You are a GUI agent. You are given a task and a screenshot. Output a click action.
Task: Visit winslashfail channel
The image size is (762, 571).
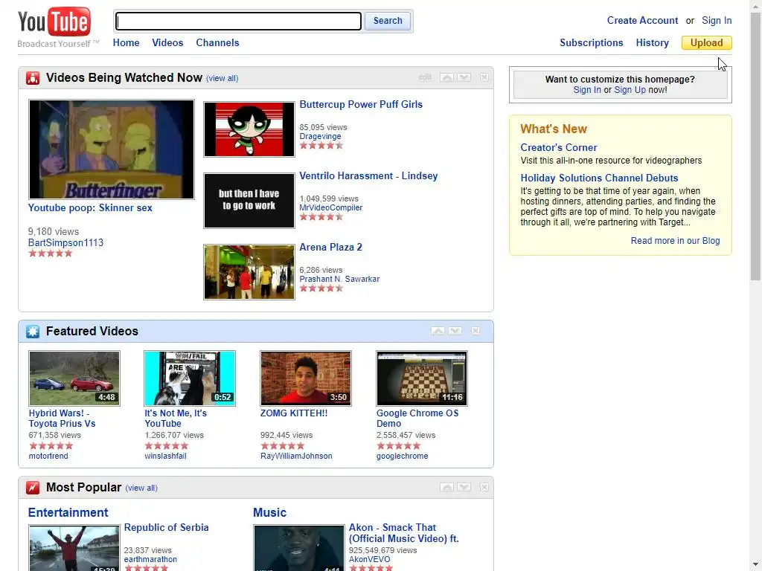pos(165,456)
